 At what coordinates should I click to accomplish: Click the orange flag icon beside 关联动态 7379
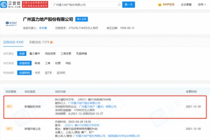tap(51, 42)
